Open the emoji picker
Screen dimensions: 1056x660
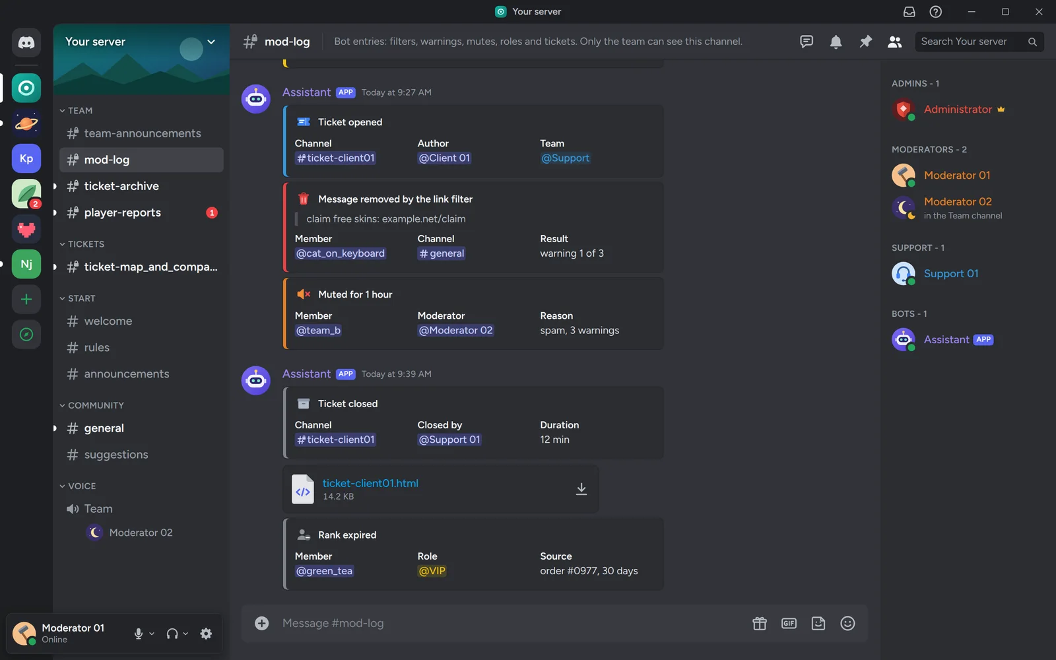847,623
